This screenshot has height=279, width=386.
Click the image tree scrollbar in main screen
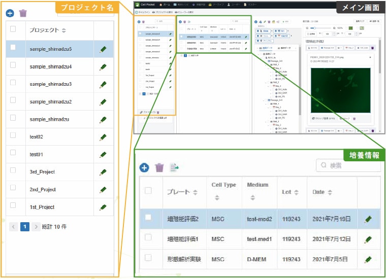point(300,81)
